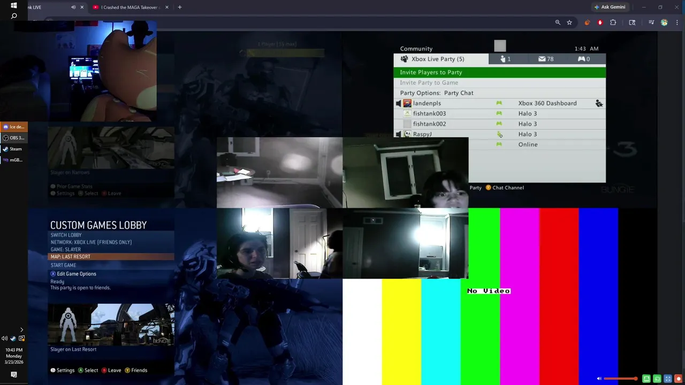Open the red hand blocker extension
Viewport: 685px width, 385px height.
pos(600,22)
